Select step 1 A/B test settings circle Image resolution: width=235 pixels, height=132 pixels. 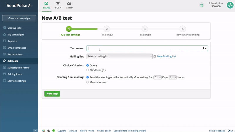click(69, 29)
